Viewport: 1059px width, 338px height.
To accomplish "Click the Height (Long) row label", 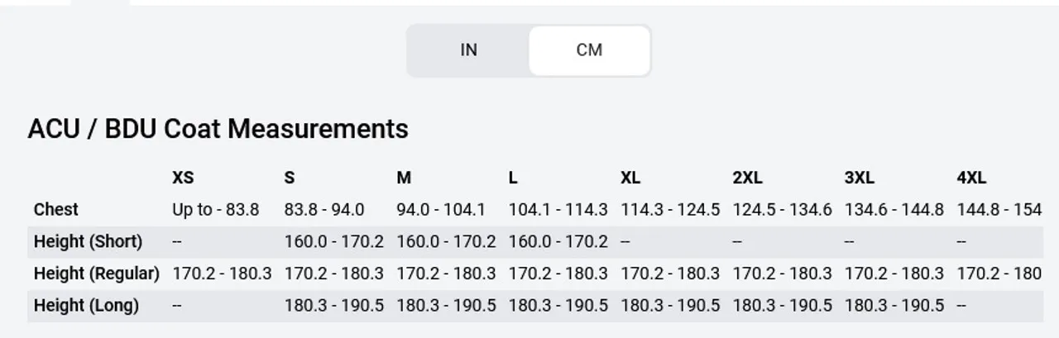I will 86,306.
